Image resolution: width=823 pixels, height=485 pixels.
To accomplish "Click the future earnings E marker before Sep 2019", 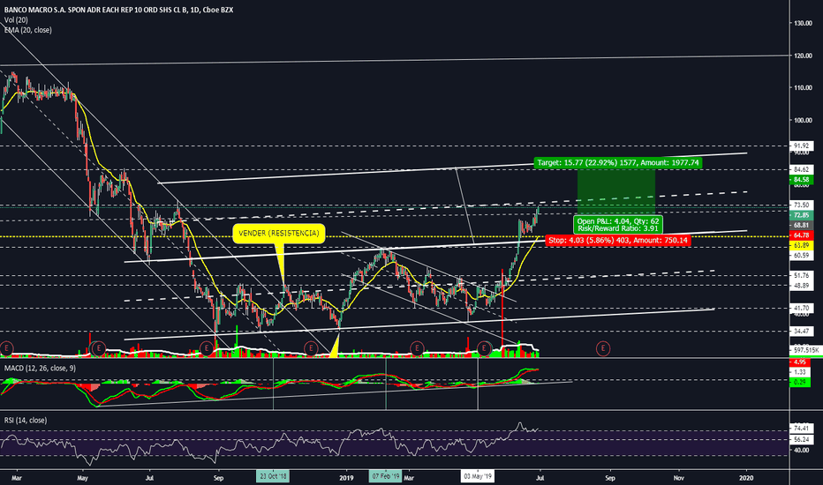I will [x=603, y=347].
